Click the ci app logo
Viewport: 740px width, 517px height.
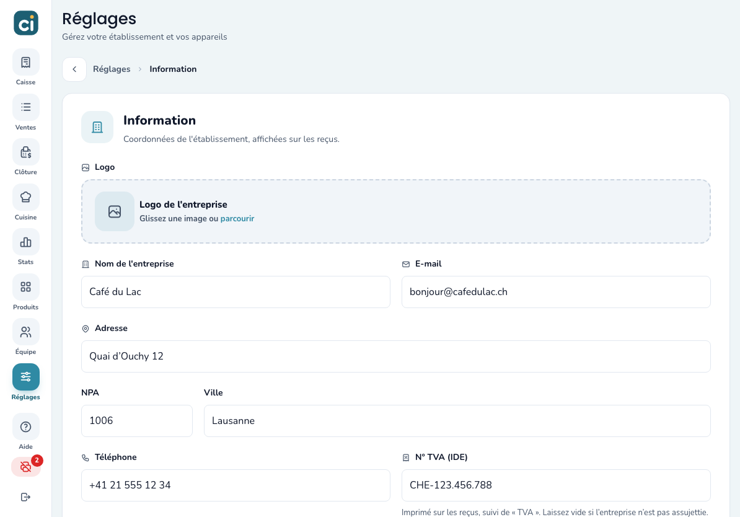pyautogui.click(x=25, y=23)
